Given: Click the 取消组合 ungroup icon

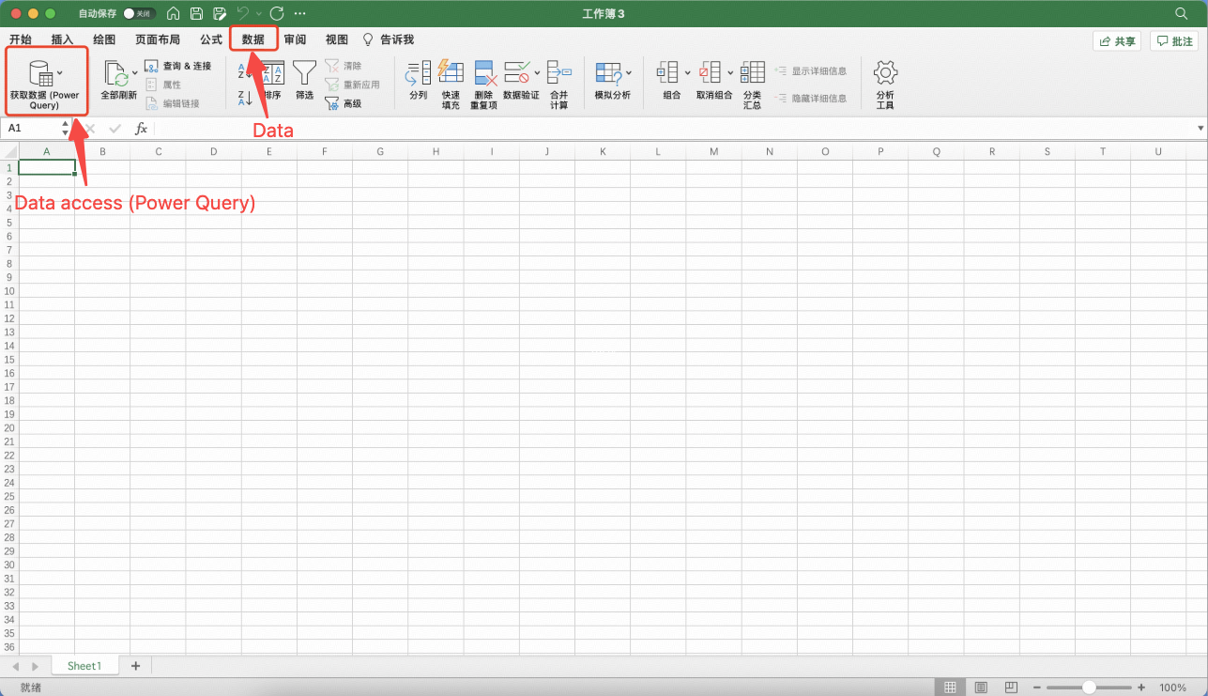Looking at the screenshot, I should [x=710, y=72].
